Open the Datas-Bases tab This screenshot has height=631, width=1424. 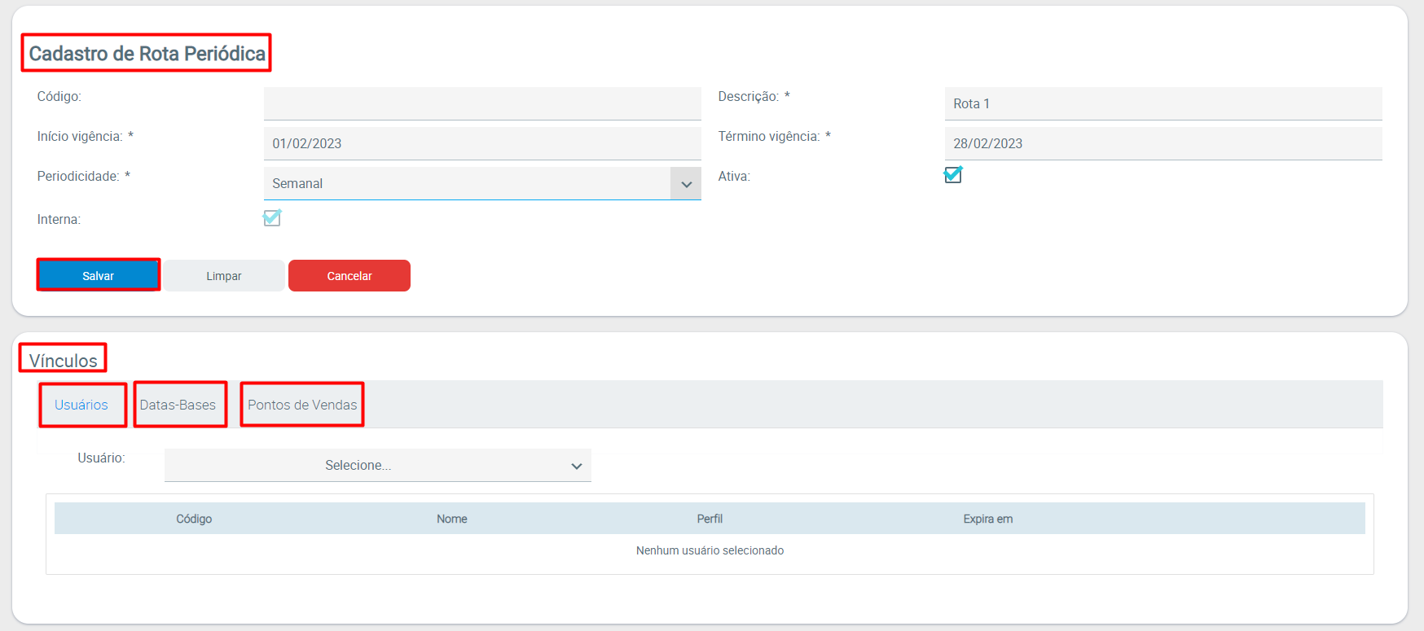[x=178, y=405]
